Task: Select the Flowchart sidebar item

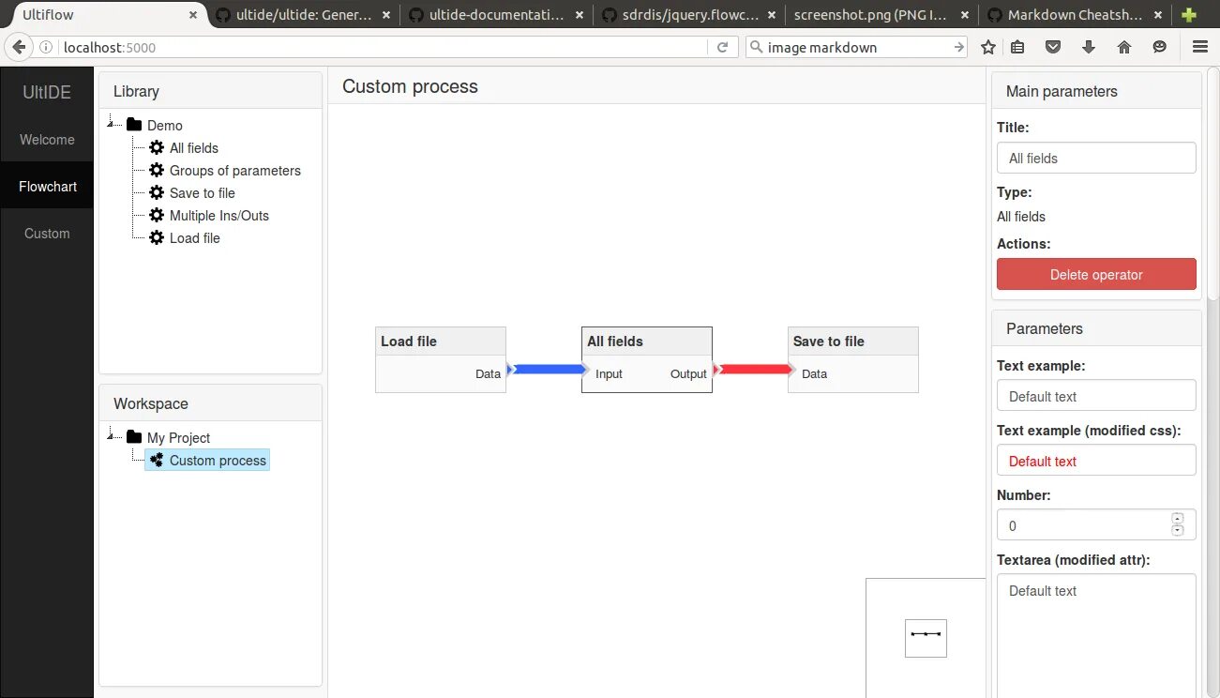Action: [x=47, y=187]
